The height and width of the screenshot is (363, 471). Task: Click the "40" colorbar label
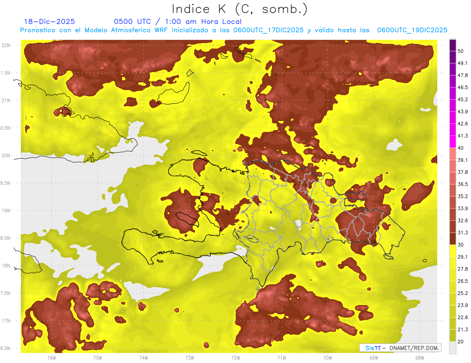point(461,148)
